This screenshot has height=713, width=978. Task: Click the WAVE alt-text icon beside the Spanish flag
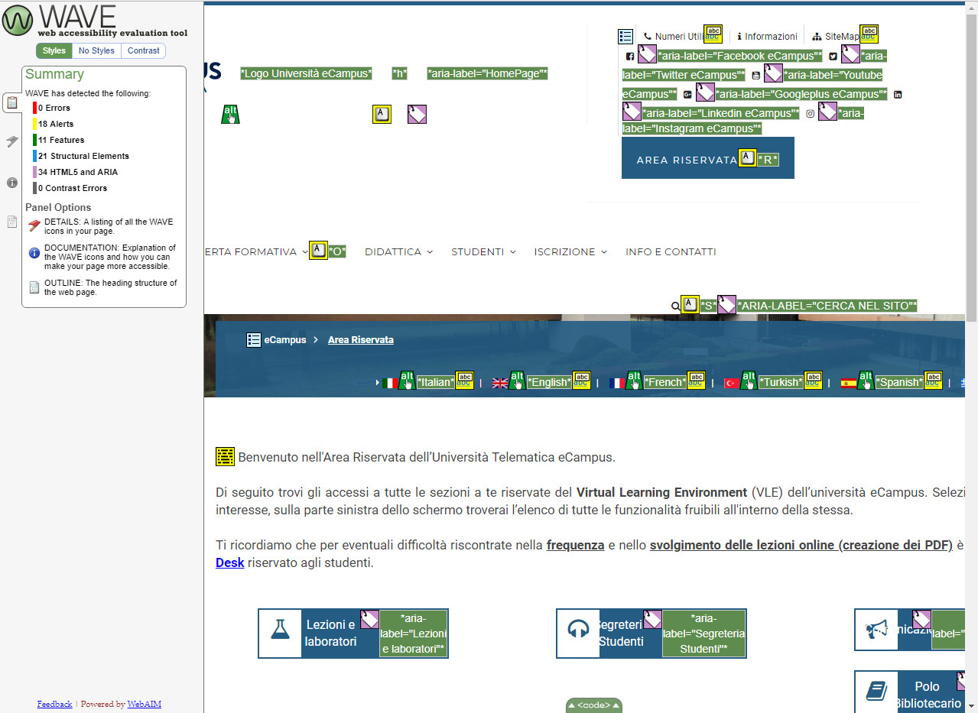(x=866, y=380)
